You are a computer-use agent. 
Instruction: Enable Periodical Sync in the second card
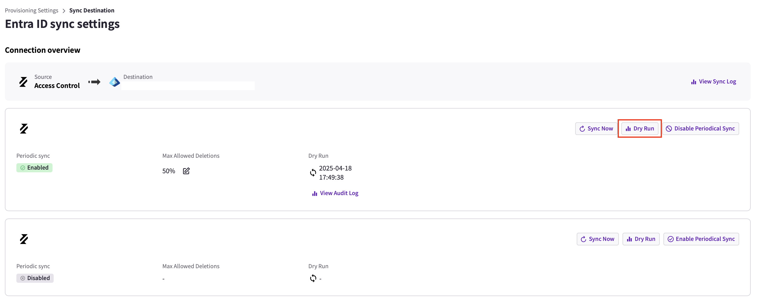click(x=701, y=239)
